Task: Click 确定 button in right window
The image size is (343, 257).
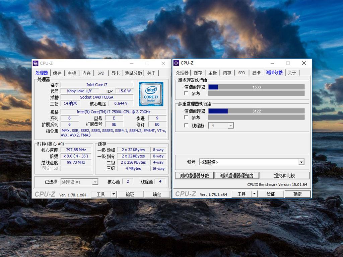Action: [297, 194]
